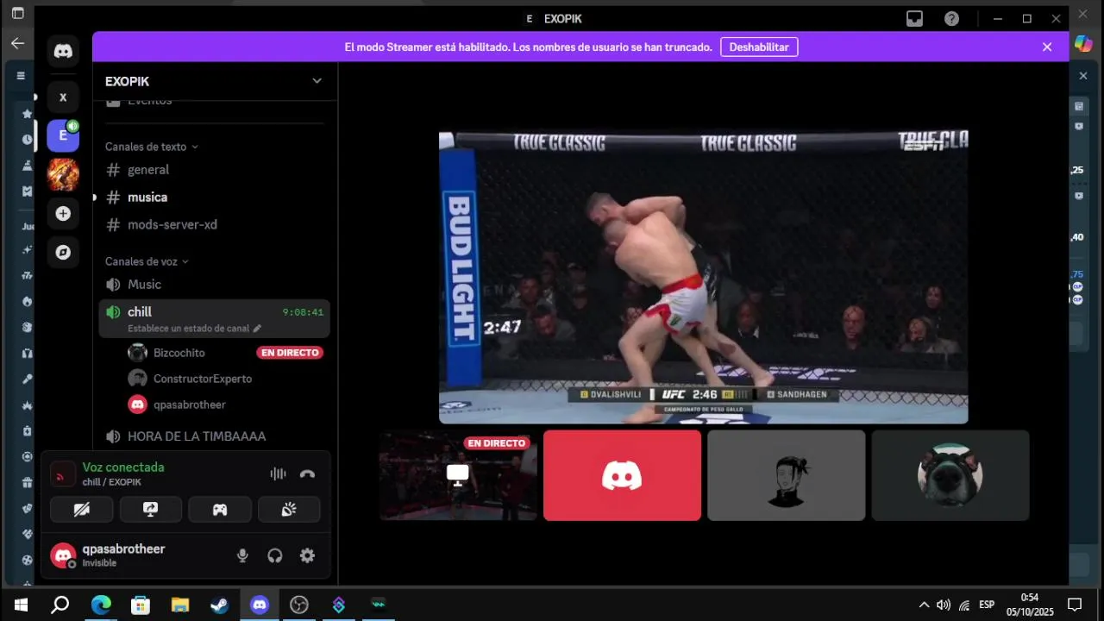Open the inbox icon in title bar

pyautogui.click(x=915, y=19)
